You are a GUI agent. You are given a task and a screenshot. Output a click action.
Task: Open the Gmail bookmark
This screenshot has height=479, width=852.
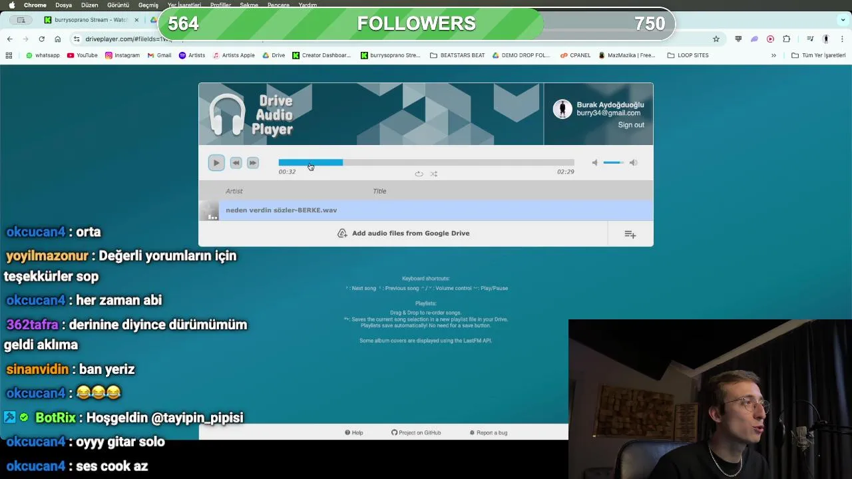pyautogui.click(x=159, y=55)
